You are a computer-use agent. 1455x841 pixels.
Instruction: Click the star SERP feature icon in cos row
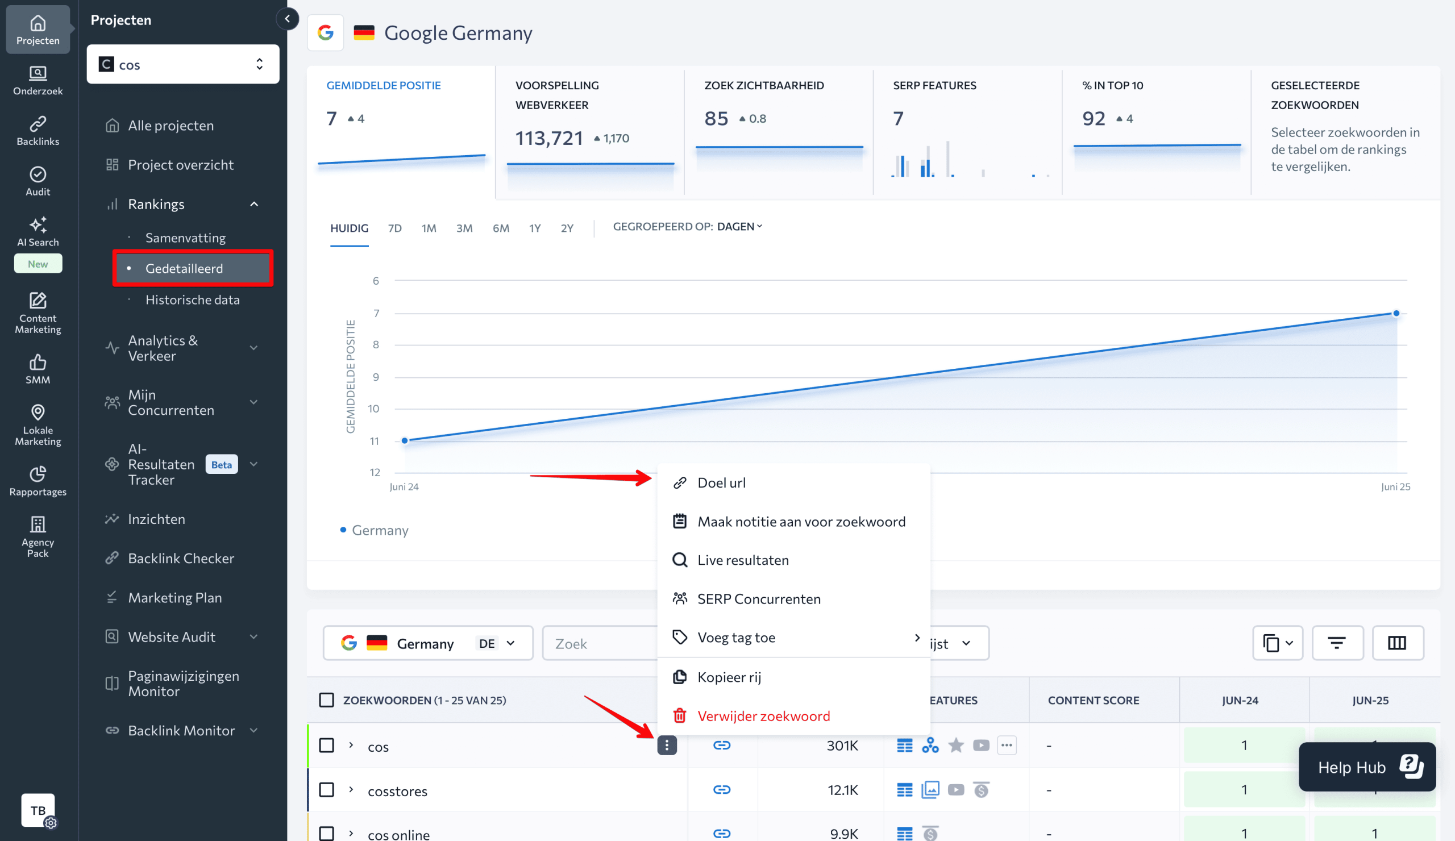coord(955,745)
